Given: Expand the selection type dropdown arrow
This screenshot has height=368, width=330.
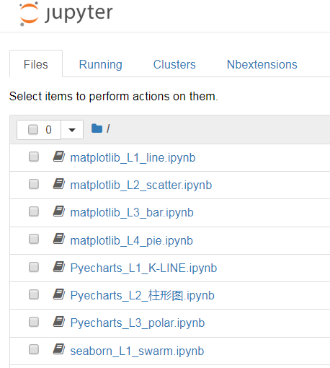Looking at the screenshot, I should tap(72, 130).
